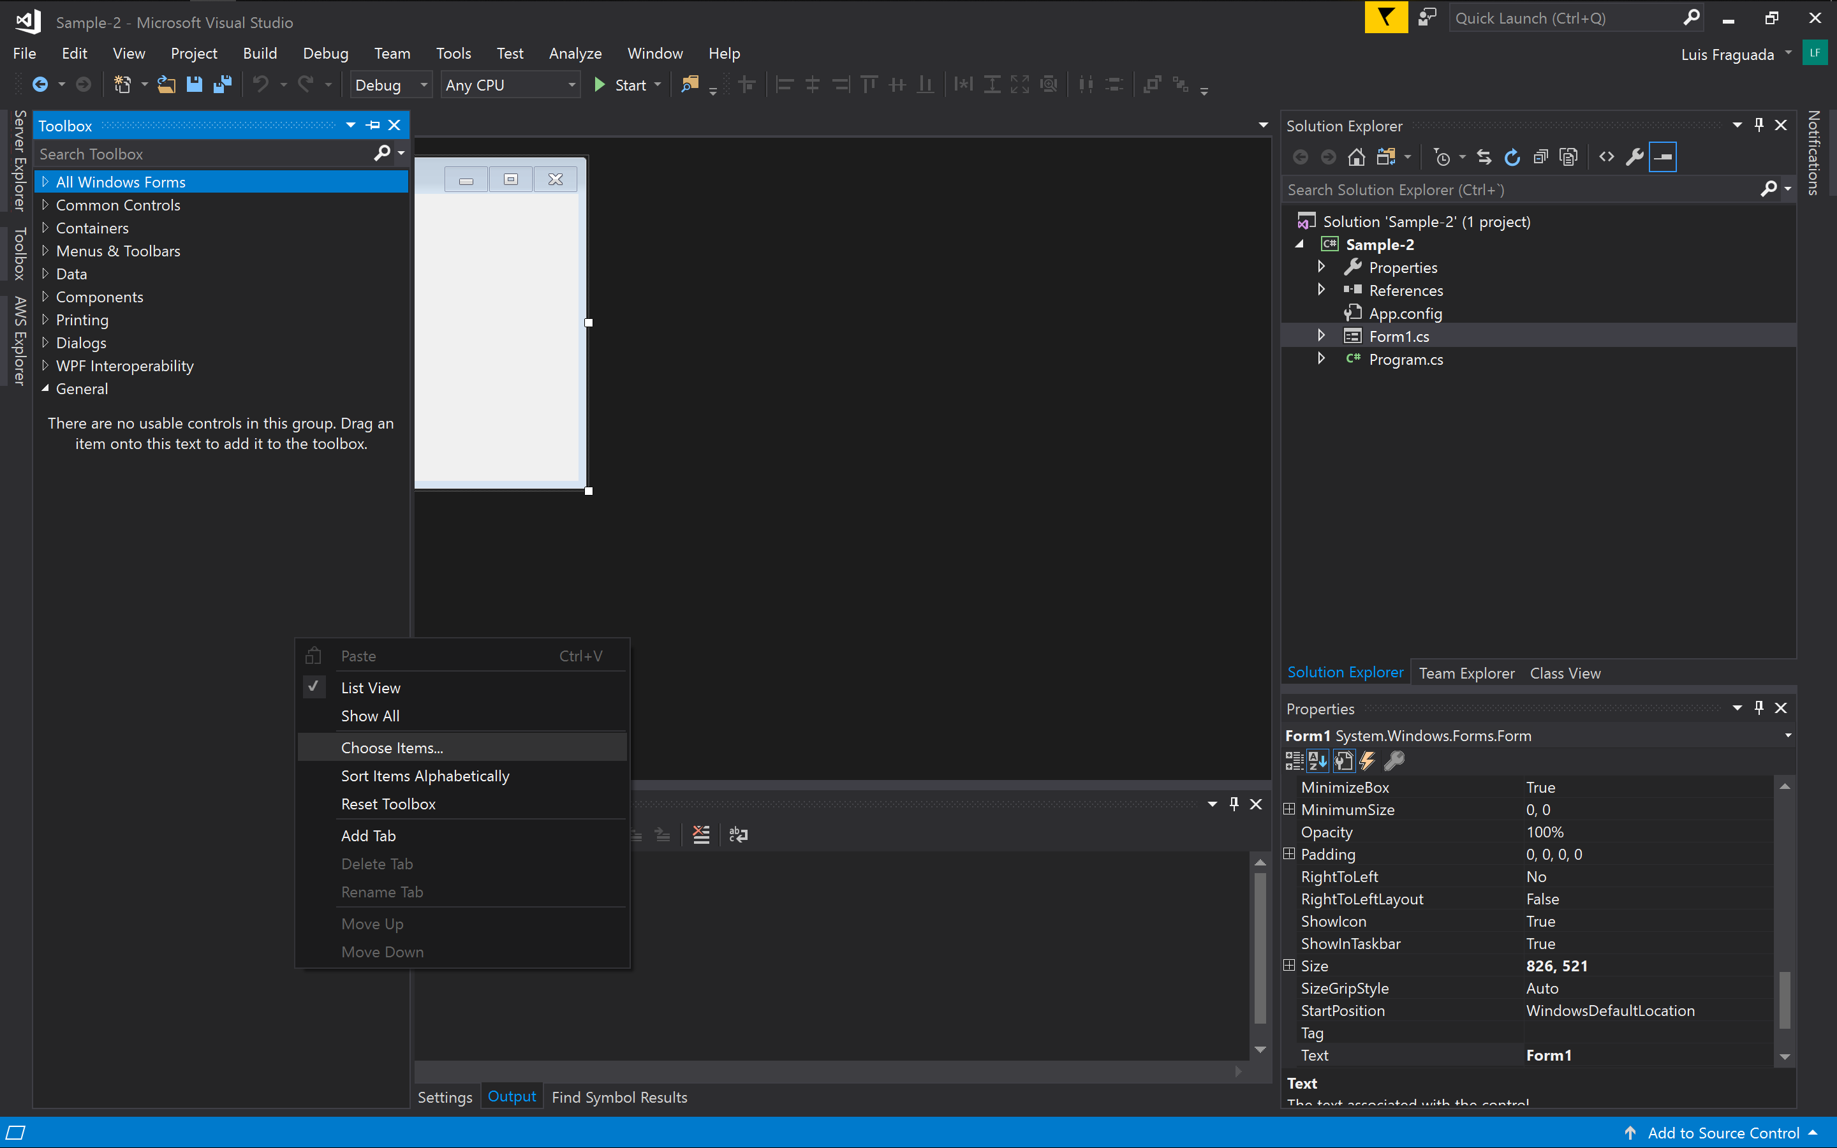Toggle Alphabetical sort in Properties window
This screenshot has height=1148, width=1837.
click(1318, 760)
